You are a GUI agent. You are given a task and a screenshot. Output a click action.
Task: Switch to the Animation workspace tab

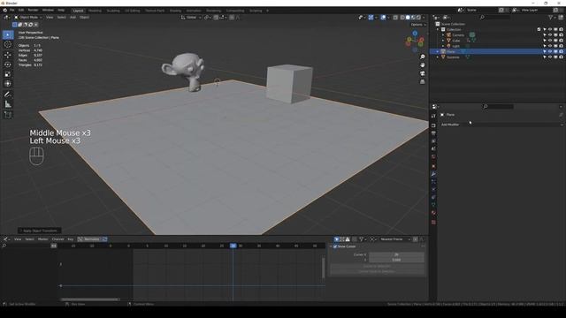point(194,11)
